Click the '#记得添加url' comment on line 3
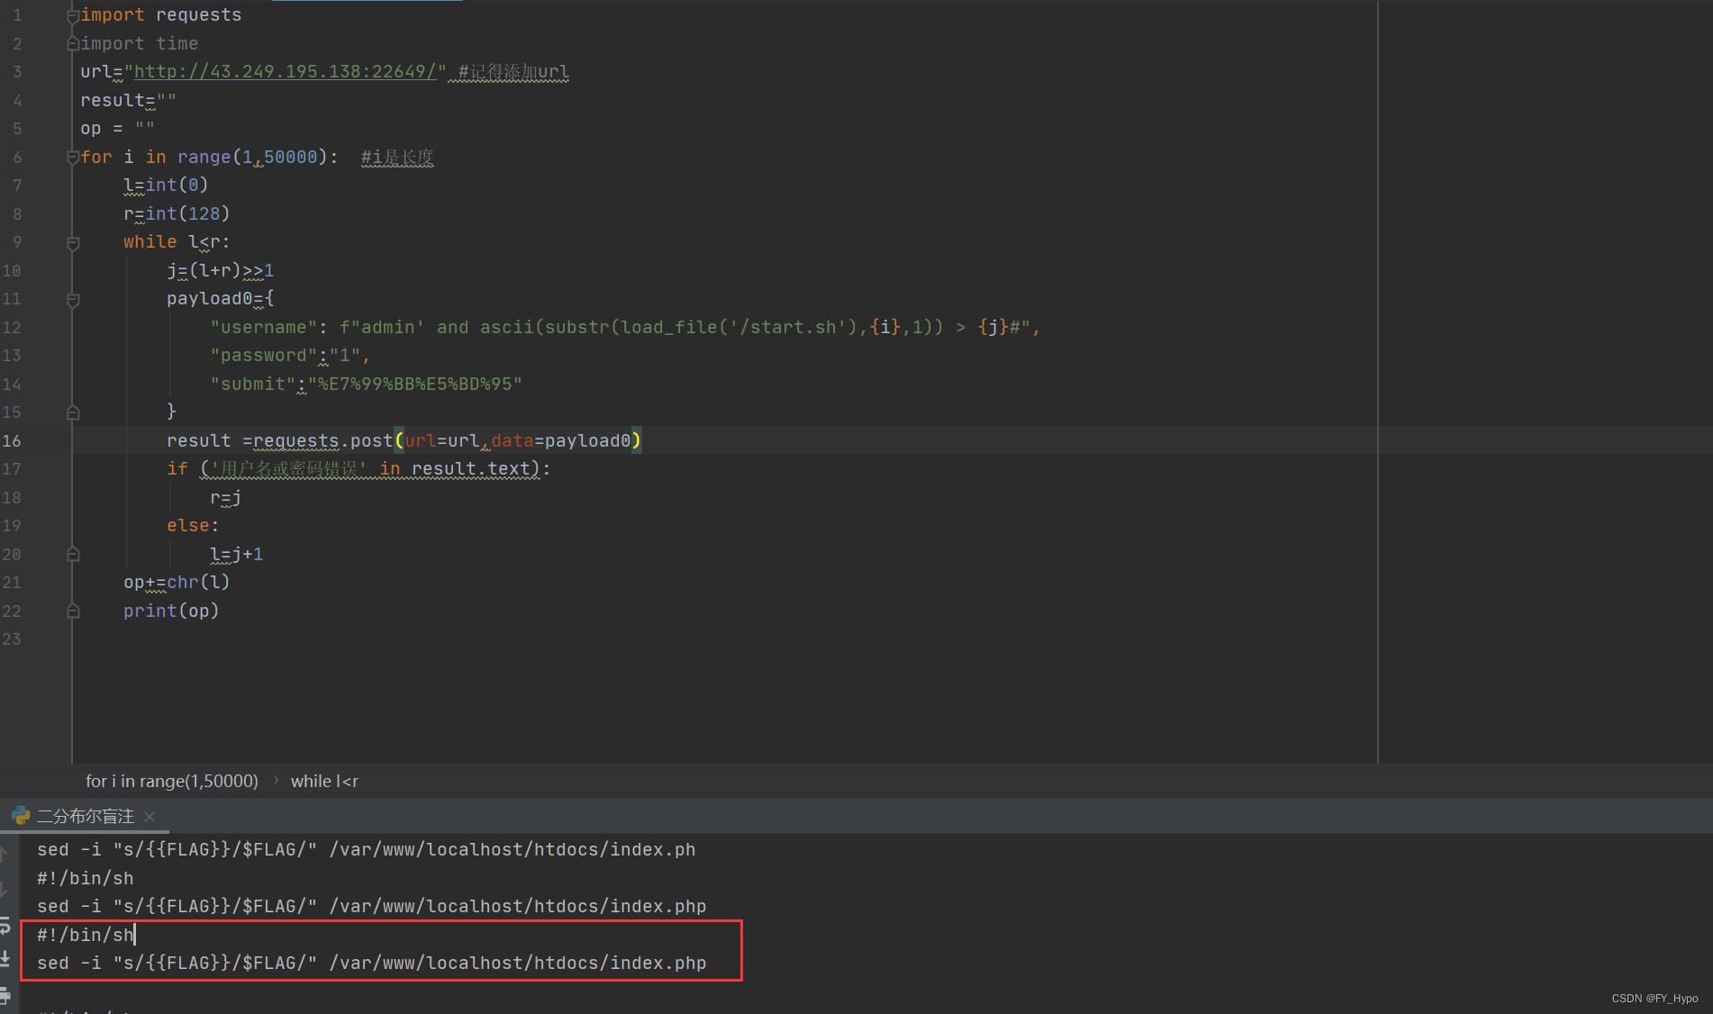 [x=513, y=71]
